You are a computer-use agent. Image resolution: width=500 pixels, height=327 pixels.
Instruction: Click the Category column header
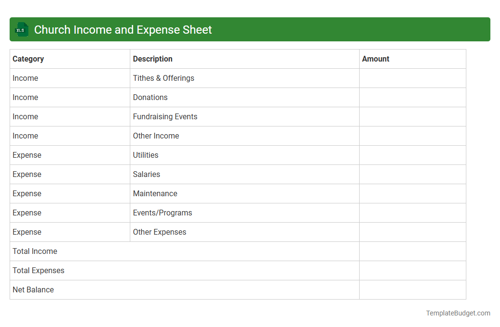28,59
